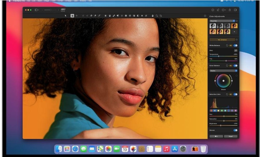The width and height of the screenshot is (260, 157).
Task: Click the reset arrow beside Selective Color
Action: click(x=227, y=94)
